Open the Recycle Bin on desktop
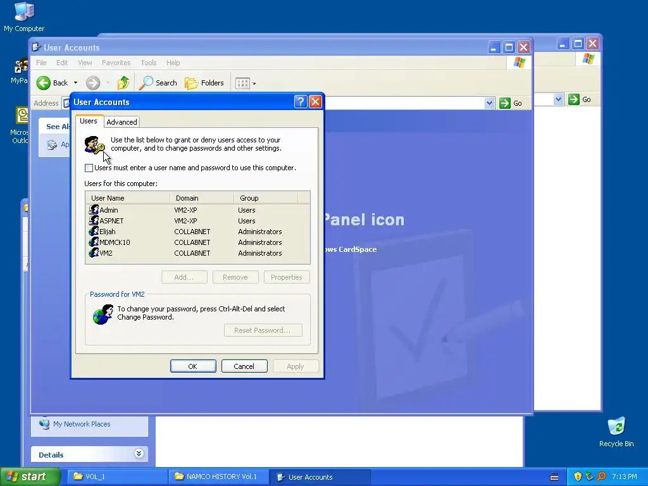Screen dimensions: 648x486 tap(616, 432)
